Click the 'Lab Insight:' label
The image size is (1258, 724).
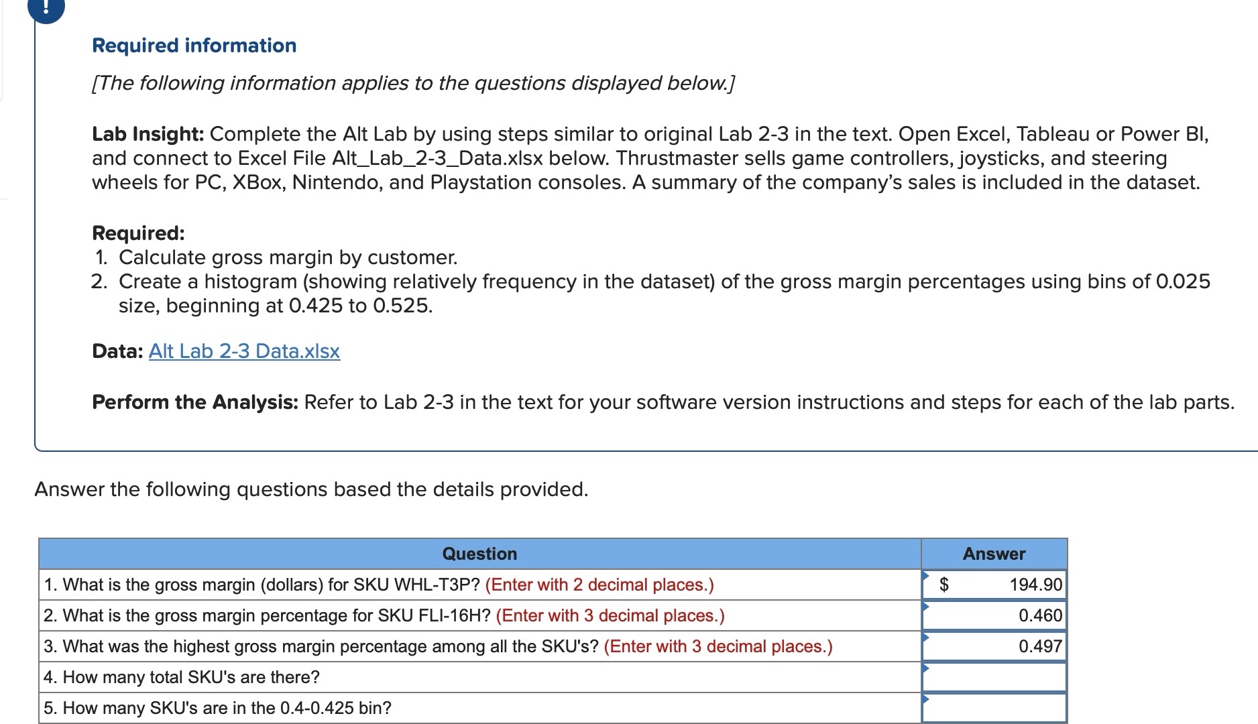coord(148,134)
